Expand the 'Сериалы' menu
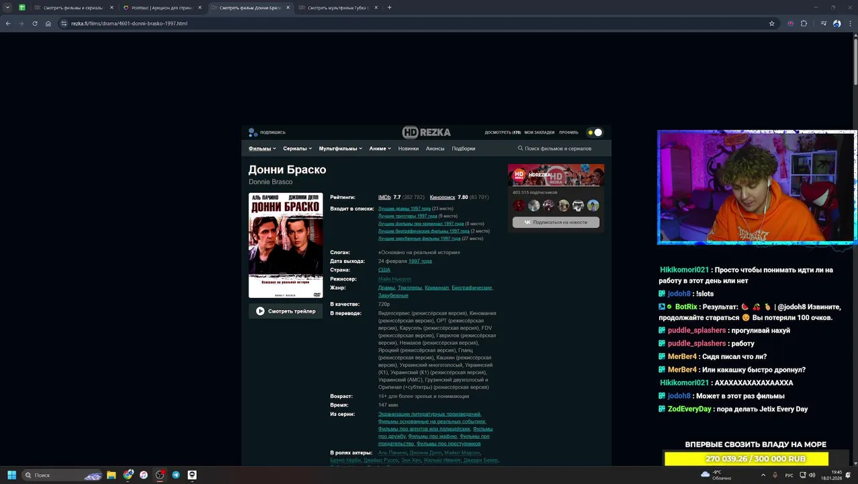This screenshot has height=484, width=858. pos(297,149)
